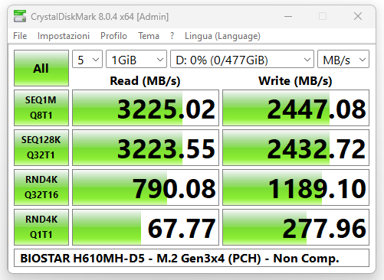The height and width of the screenshot is (280, 384).
Task: Click the SEQ1M write result 2447.08
Action: [x=296, y=108]
